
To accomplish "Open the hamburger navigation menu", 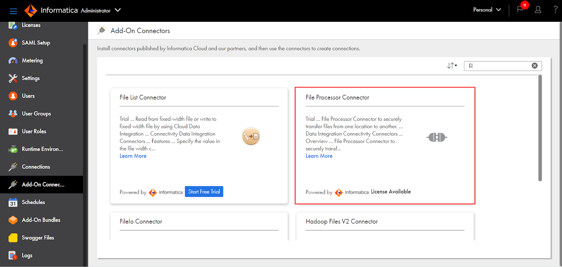I will click(x=13, y=11).
